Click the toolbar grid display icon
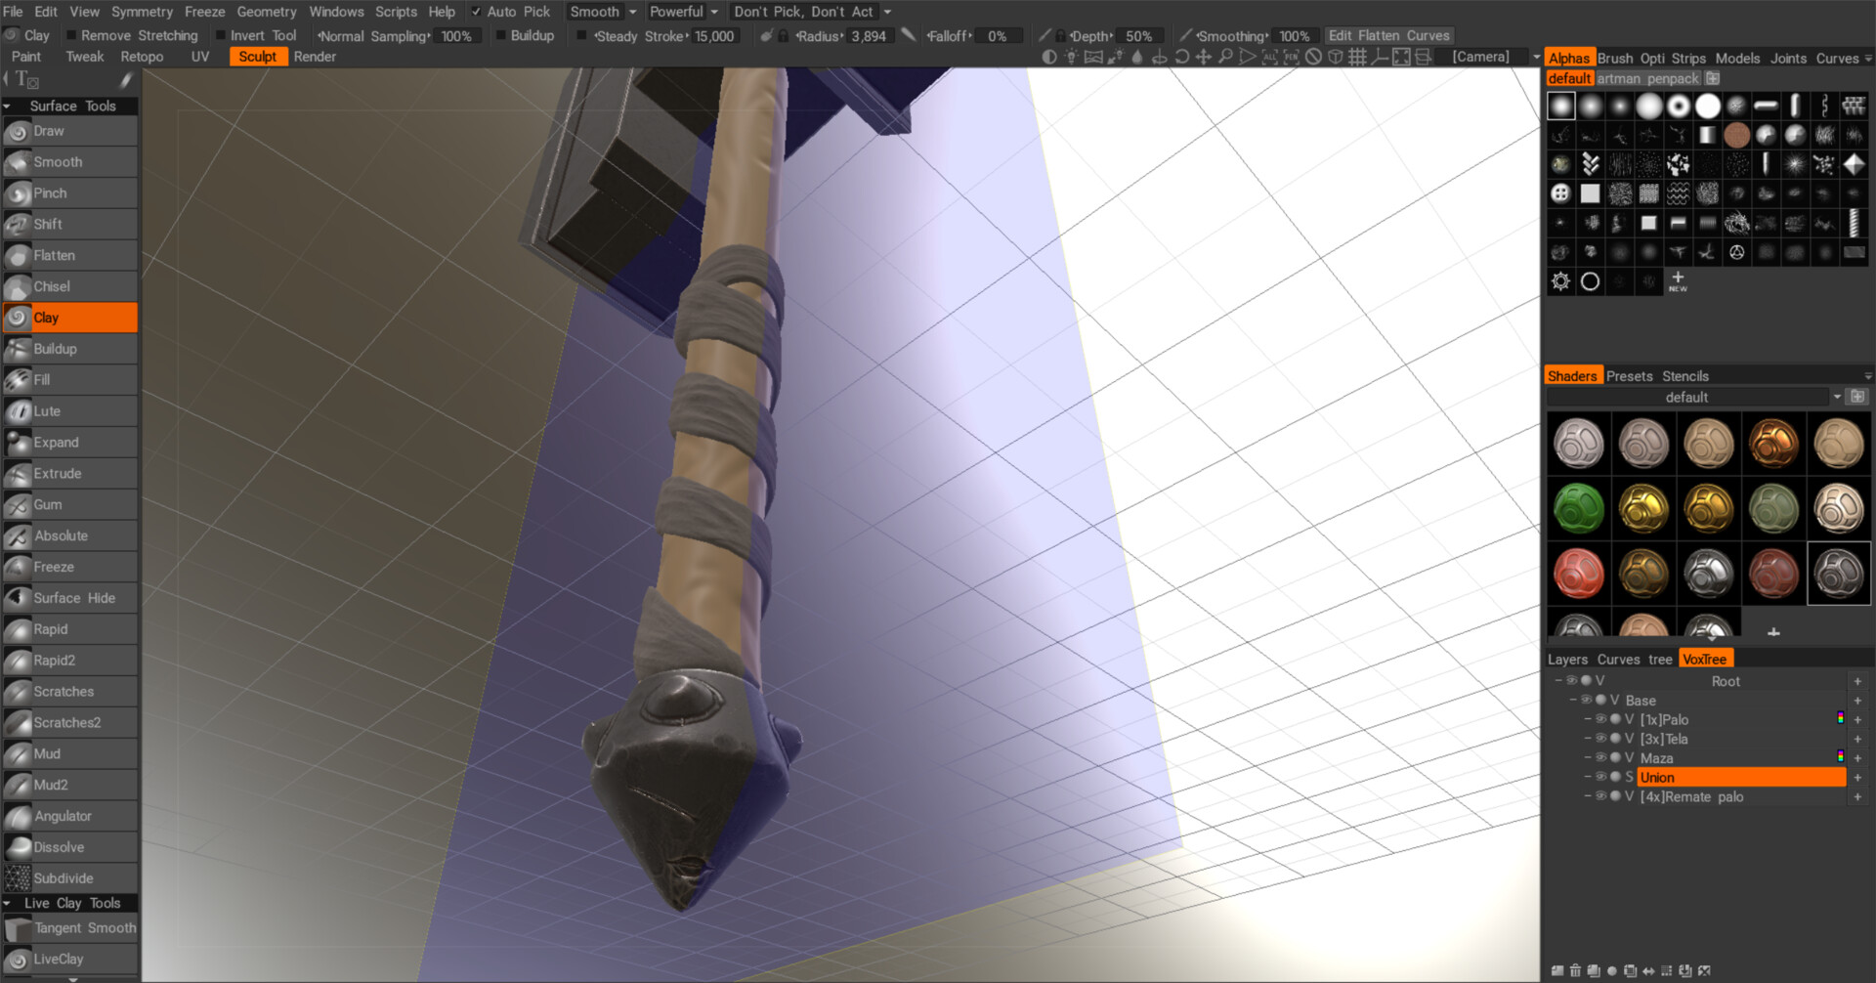The image size is (1876, 983). tap(1357, 57)
